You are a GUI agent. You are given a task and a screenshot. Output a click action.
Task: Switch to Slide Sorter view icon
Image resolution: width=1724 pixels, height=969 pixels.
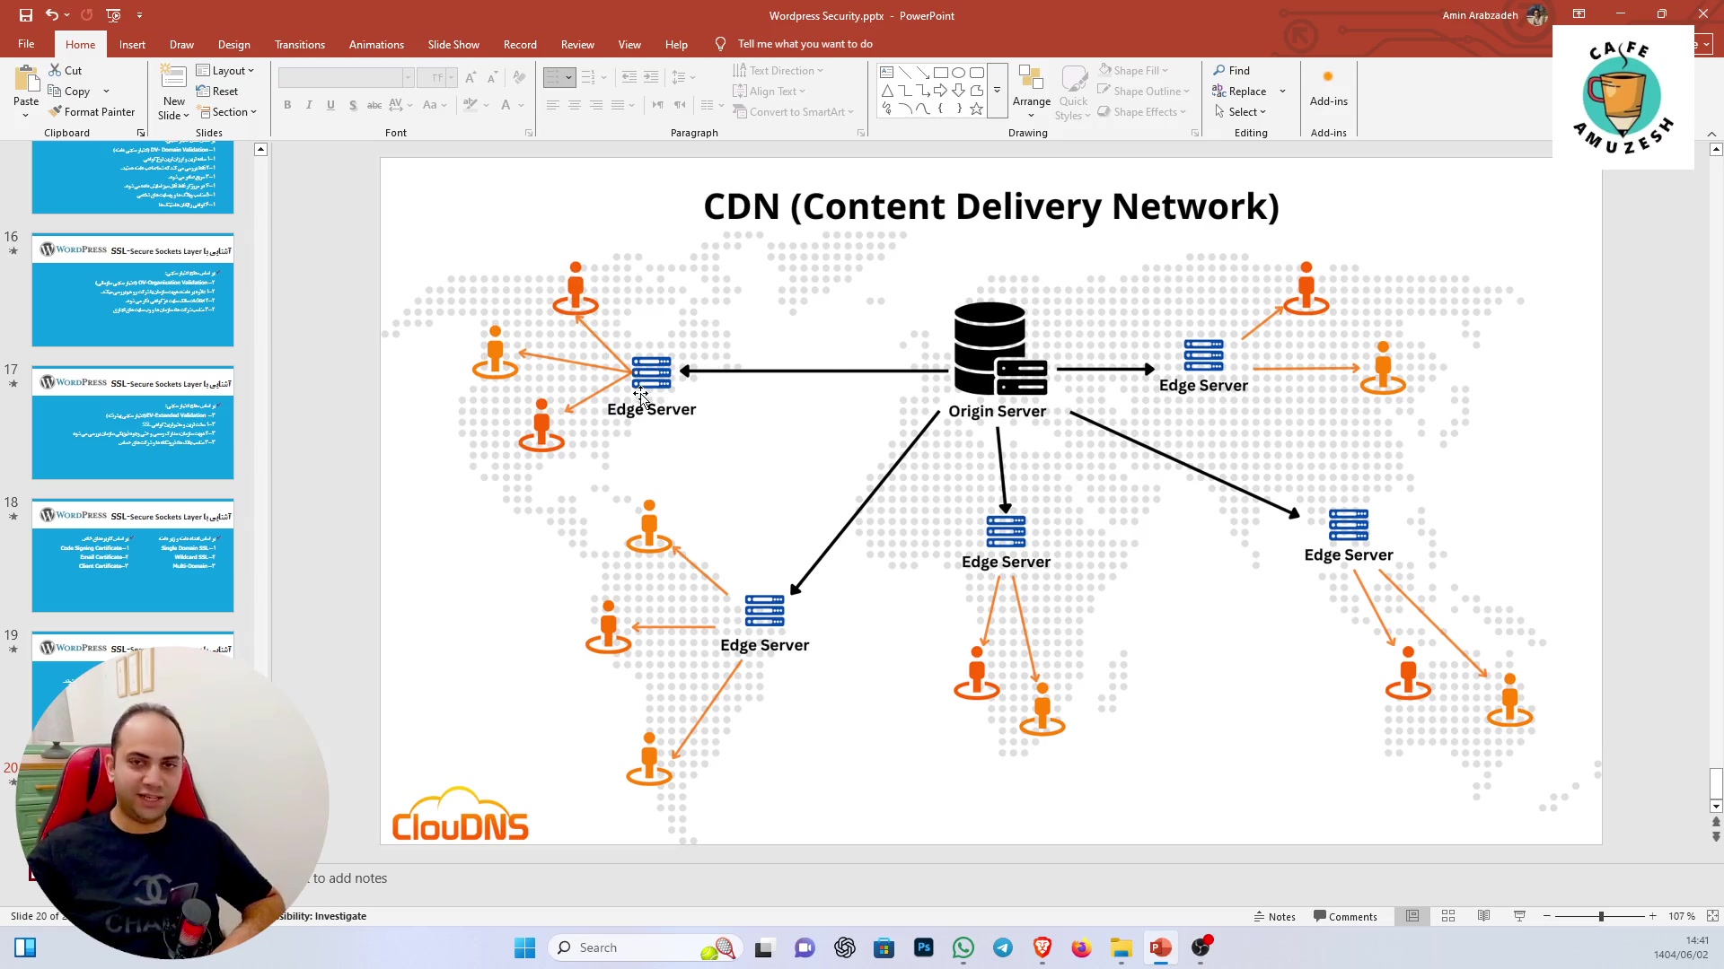tap(1448, 916)
